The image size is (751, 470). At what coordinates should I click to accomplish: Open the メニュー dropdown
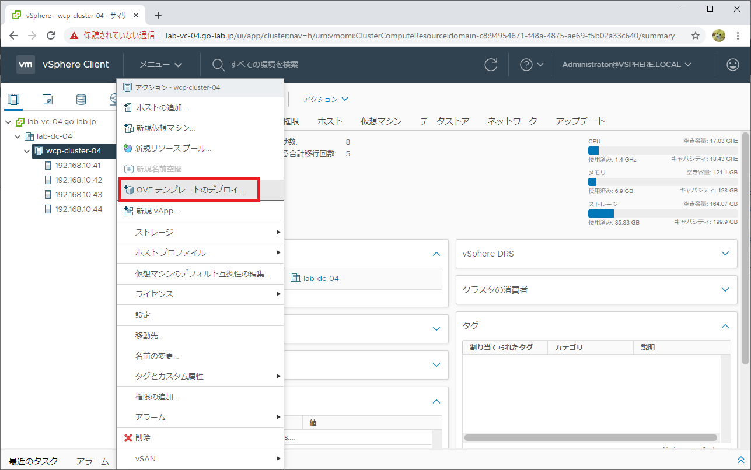[161, 65]
